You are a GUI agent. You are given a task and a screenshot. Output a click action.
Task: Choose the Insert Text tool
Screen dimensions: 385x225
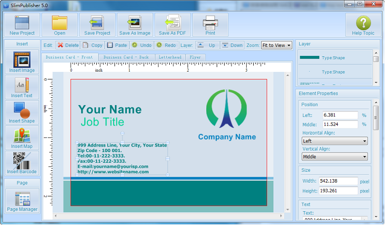[x=22, y=87]
